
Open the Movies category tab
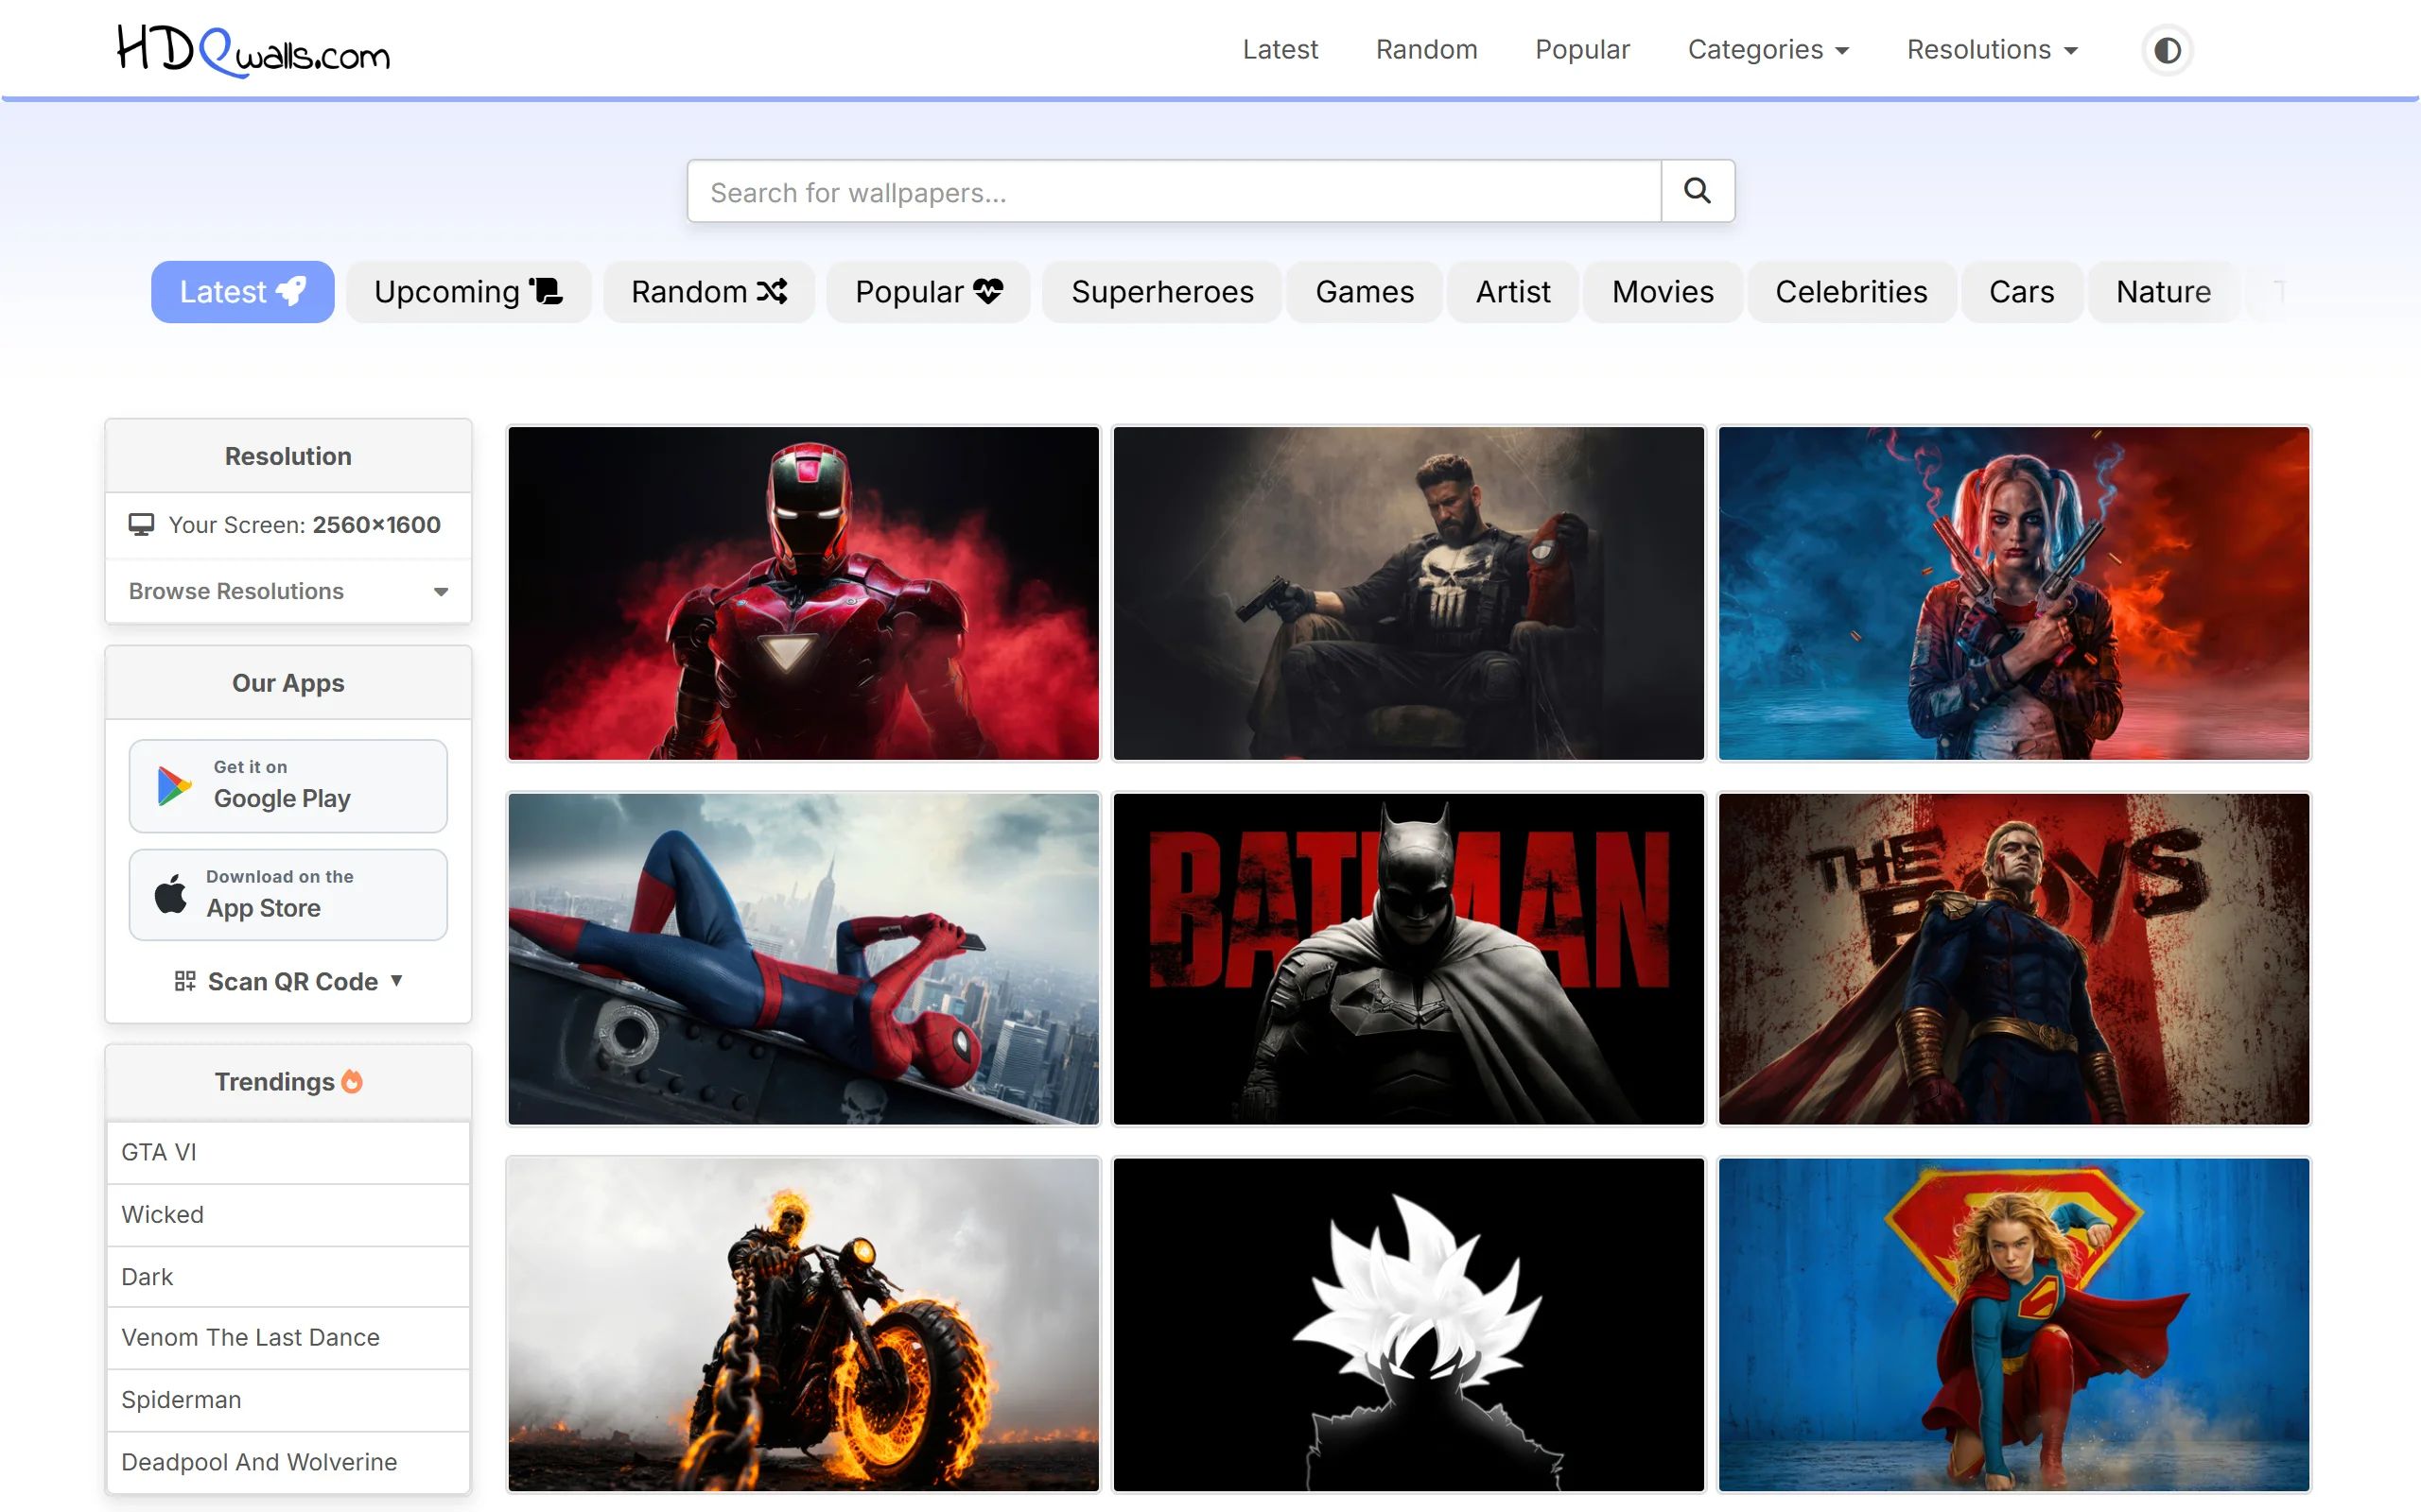[x=1663, y=292]
